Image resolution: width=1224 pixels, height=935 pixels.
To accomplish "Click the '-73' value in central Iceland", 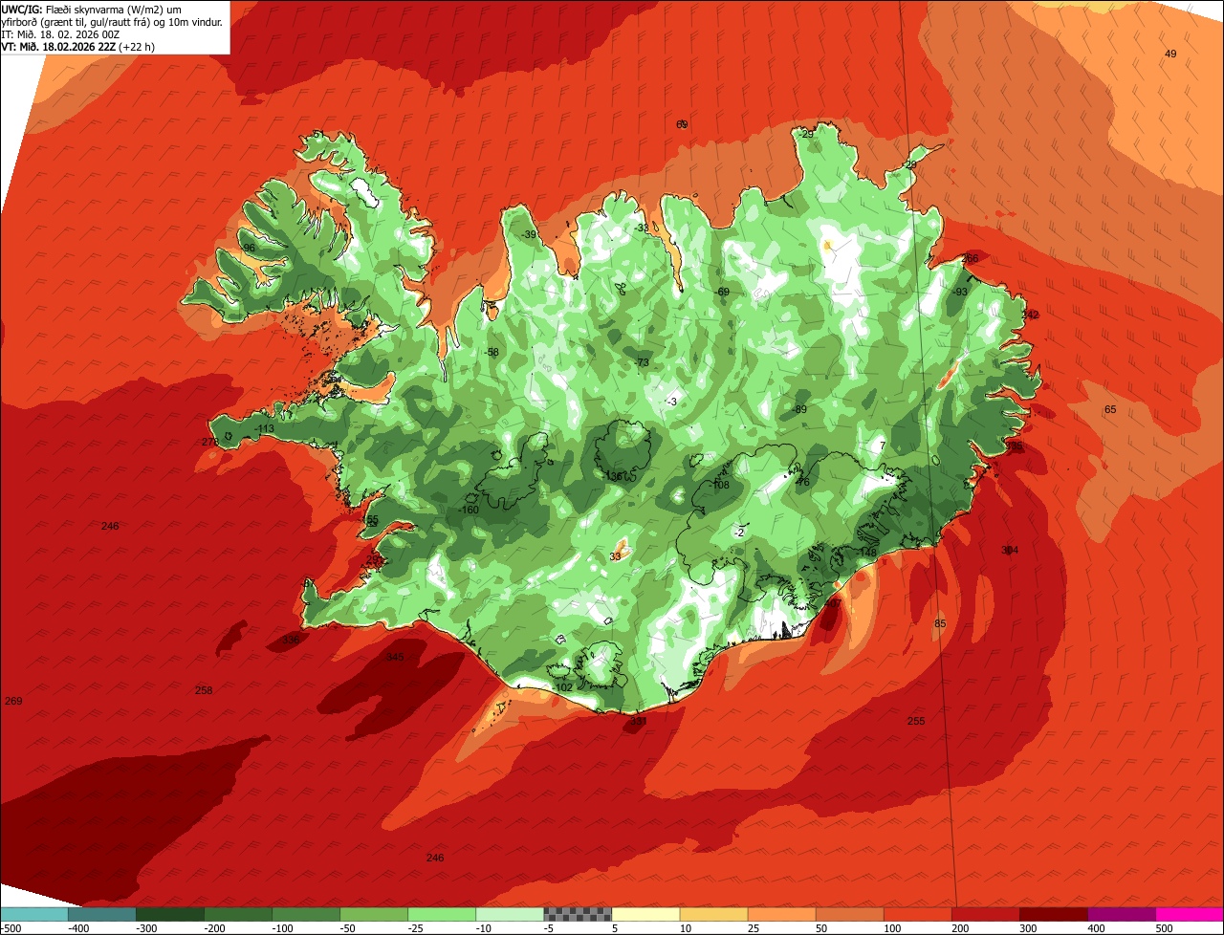I will pyautogui.click(x=642, y=362).
